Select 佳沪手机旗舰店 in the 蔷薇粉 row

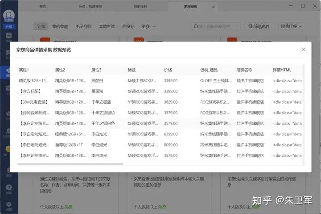(250, 91)
